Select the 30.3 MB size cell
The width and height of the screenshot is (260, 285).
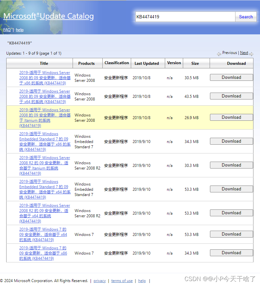pos(192,165)
